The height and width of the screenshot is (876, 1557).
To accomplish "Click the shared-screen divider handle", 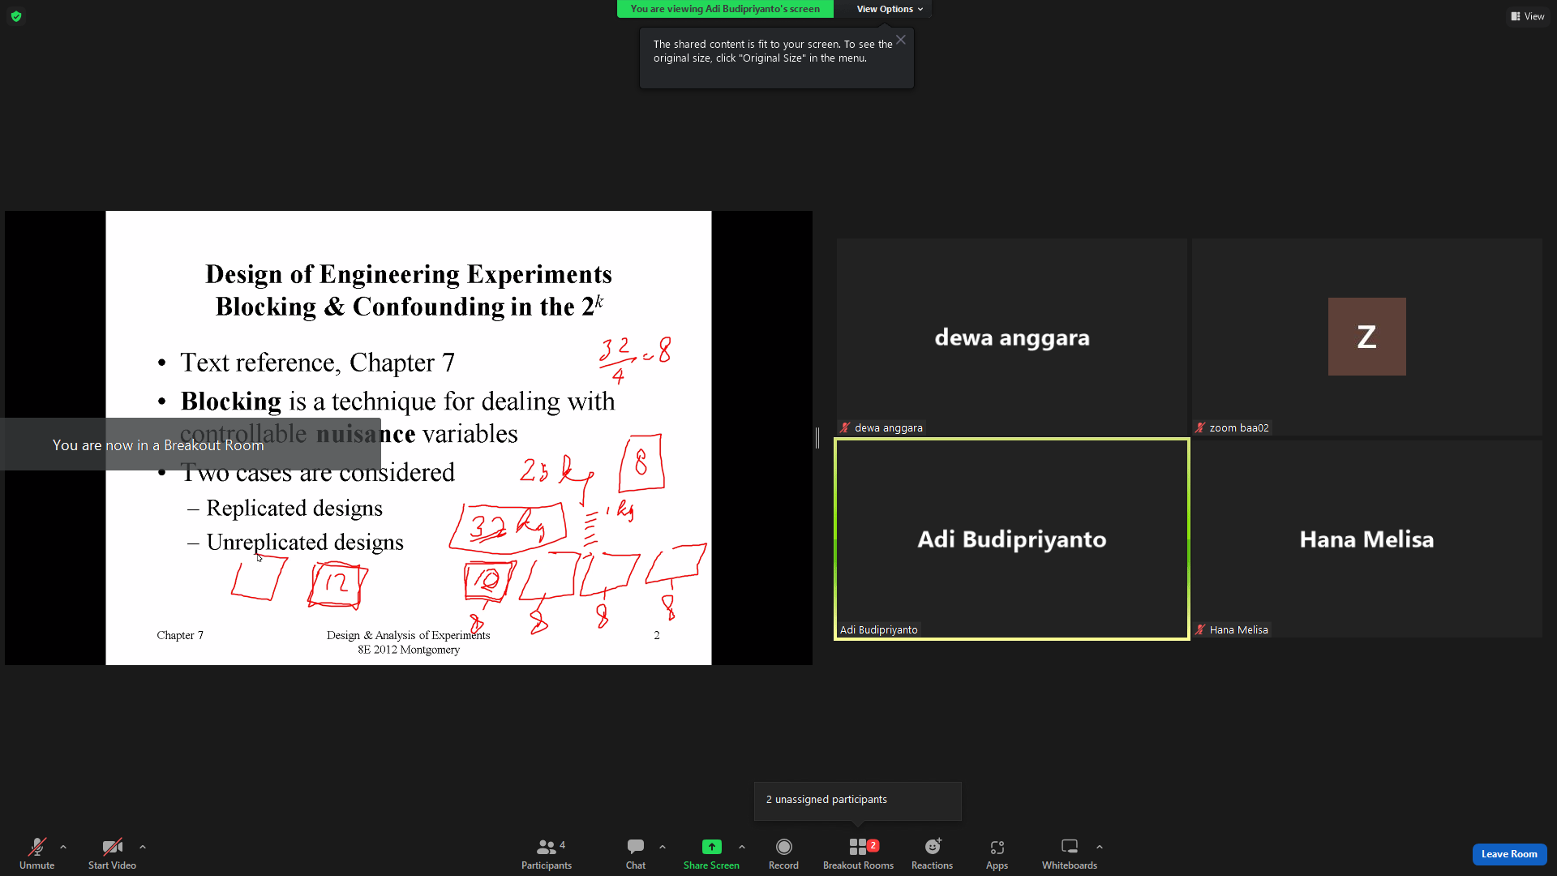I will (817, 438).
